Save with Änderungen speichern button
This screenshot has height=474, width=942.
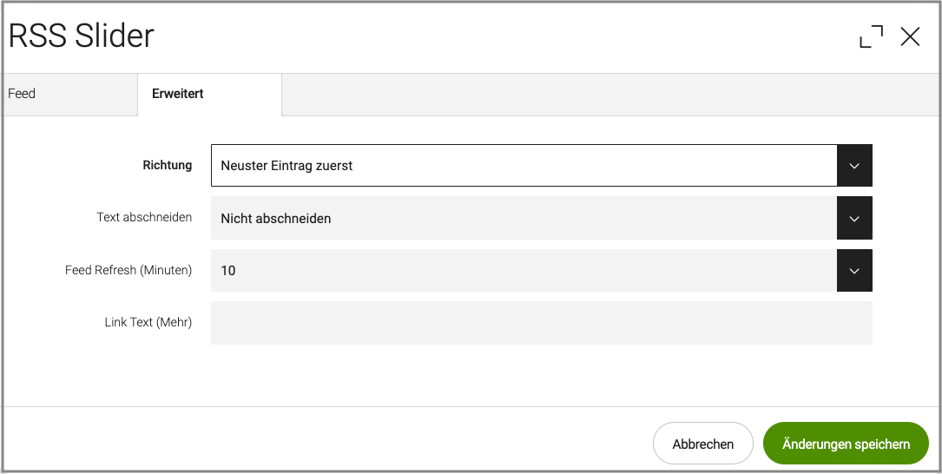click(846, 444)
